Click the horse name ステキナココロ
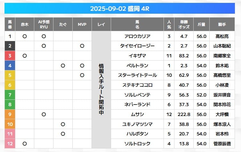The width and height of the screenshot is (241, 152). [x=137, y=85]
